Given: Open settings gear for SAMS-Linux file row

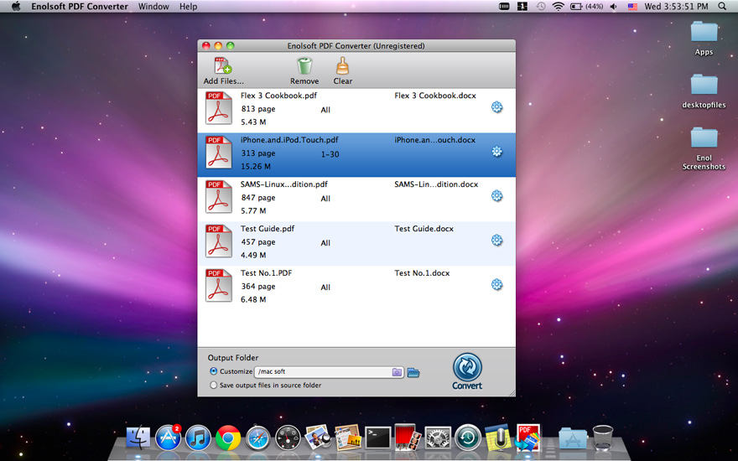Looking at the screenshot, I should coord(496,196).
